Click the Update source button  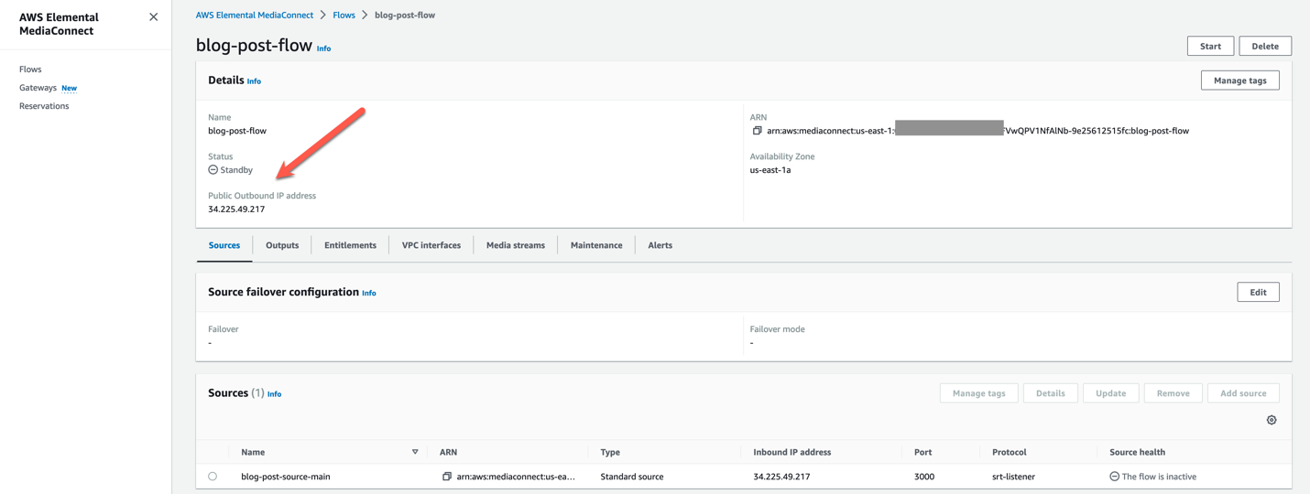click(x=1110, y=393)
